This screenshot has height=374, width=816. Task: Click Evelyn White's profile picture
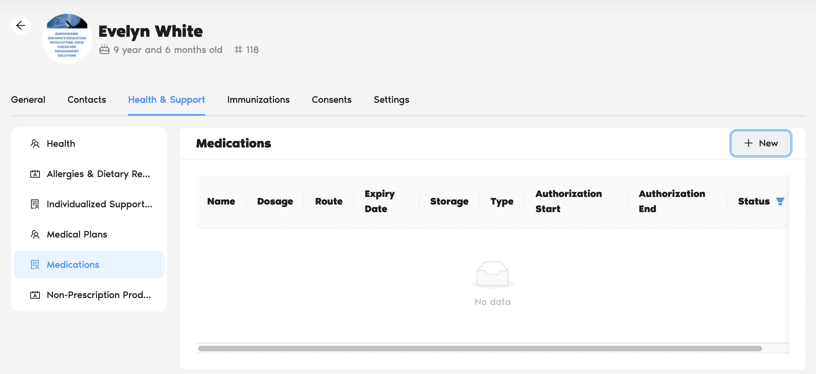point(67,39)
